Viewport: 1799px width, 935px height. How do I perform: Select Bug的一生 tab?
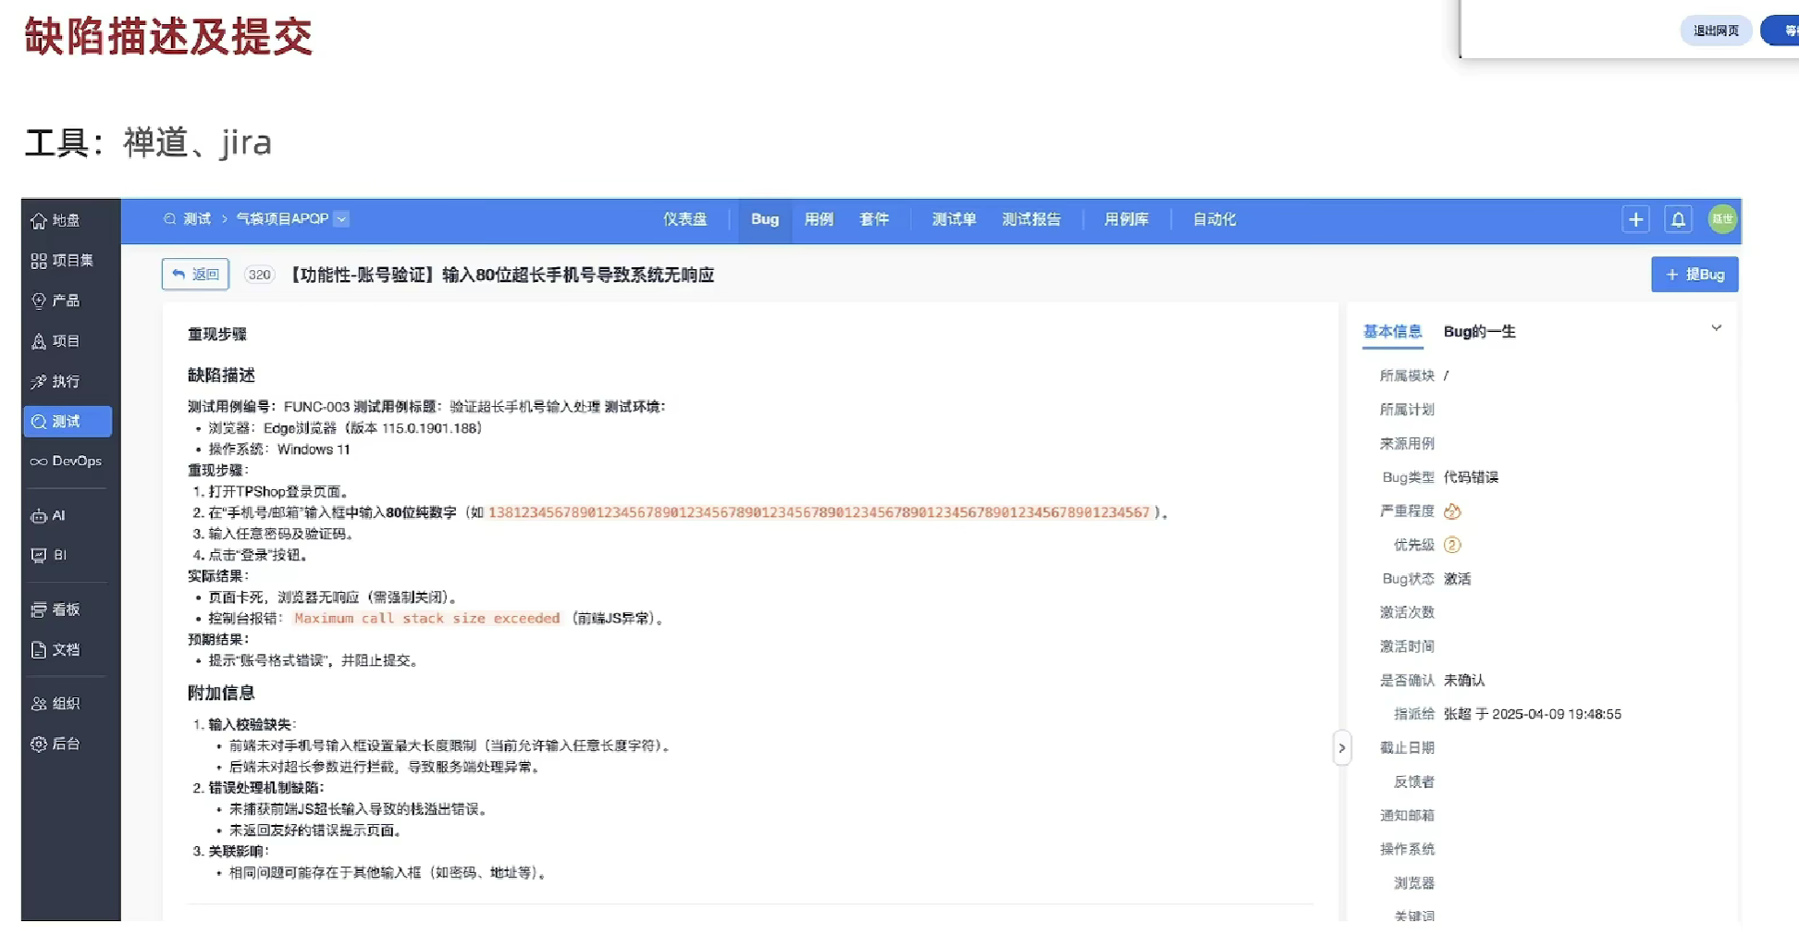(1479, 332)
